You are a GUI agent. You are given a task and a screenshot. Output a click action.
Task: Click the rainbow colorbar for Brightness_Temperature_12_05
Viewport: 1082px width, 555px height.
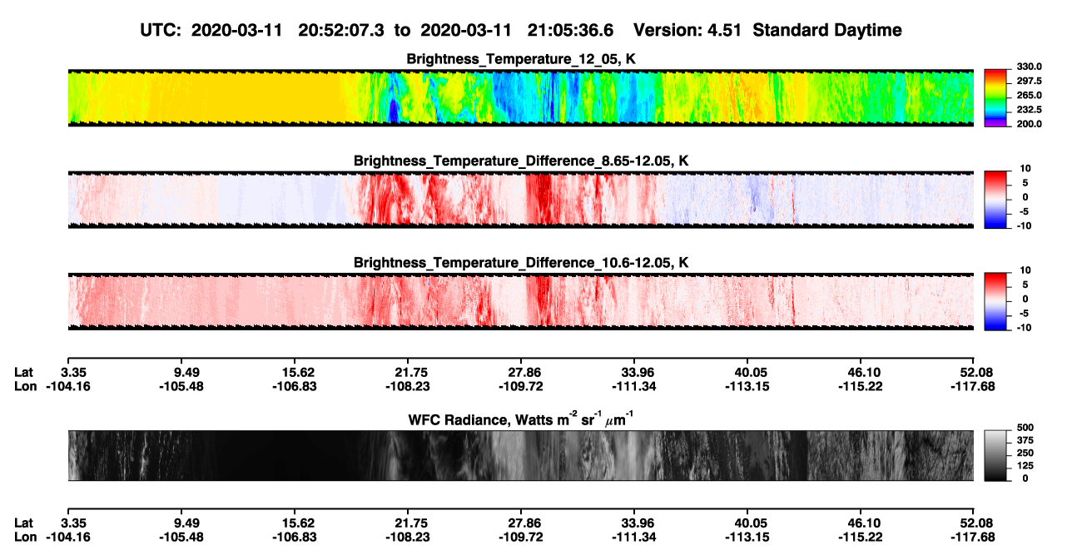pyautogui.click(x=995, y=97)
